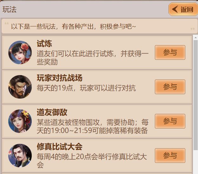Click the 修真比试大会 man portrait icon
The image size is (198, 174).
click(20, 156)
